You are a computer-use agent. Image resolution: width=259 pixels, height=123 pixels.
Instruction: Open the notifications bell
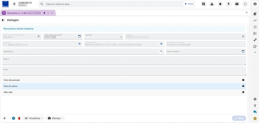click(x=220, y=4)
